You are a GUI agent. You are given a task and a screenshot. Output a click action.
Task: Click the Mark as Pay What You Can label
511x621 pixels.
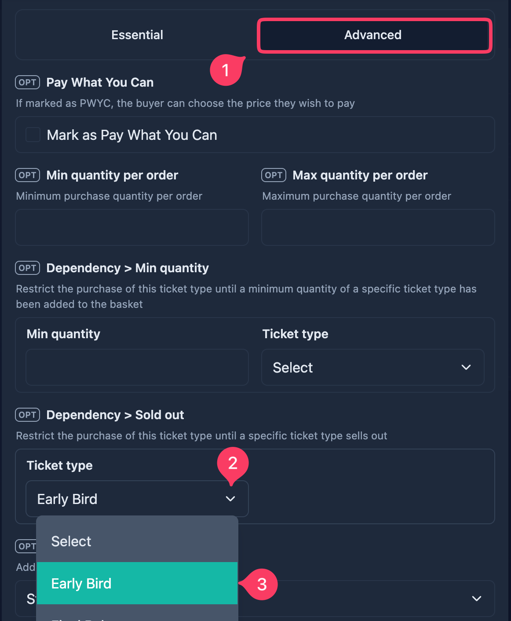[132, 135]
